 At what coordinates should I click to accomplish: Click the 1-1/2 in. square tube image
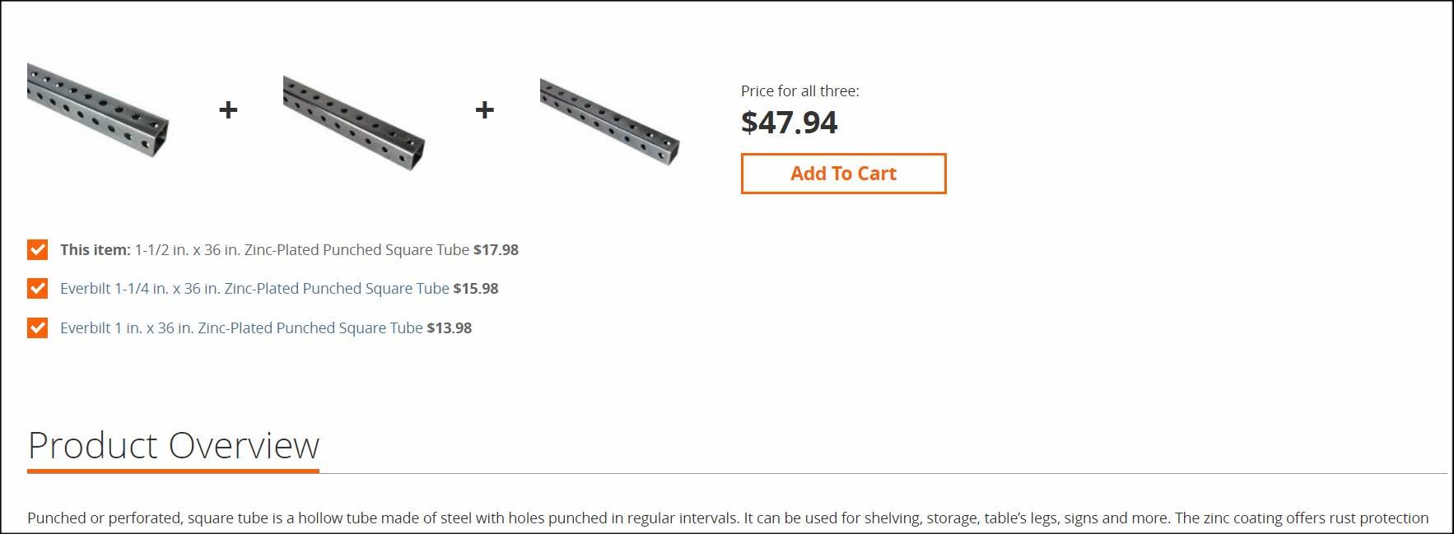(98, 109)
